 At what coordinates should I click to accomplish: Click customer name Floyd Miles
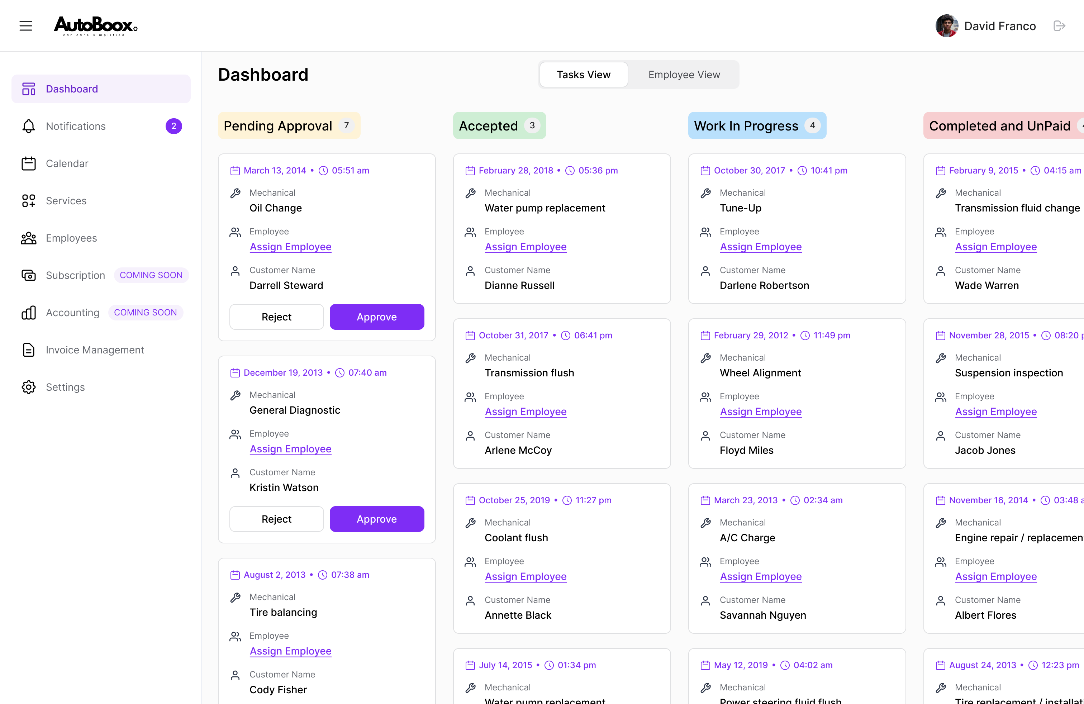coord(746,450)
